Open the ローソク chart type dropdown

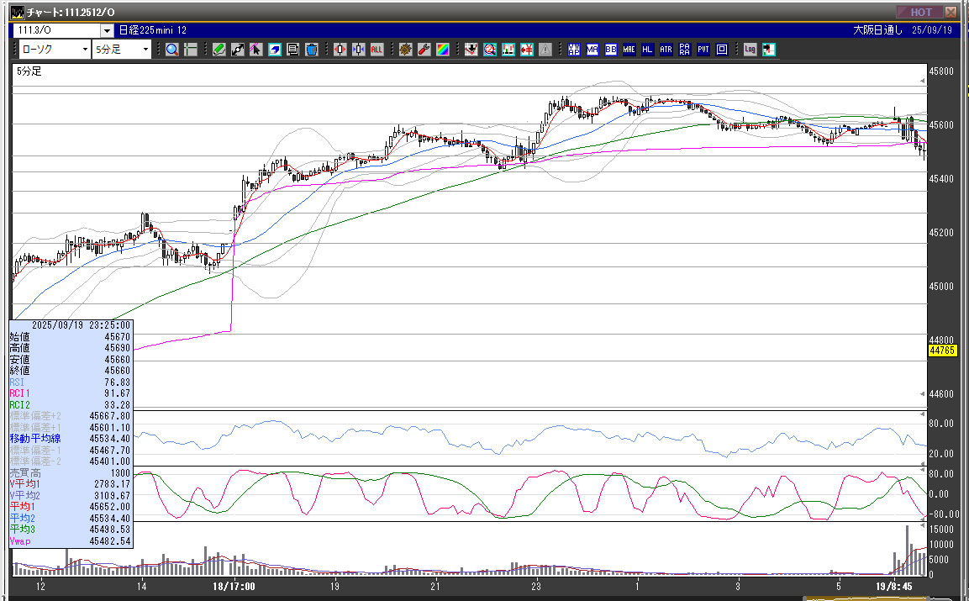coord(85,50)
